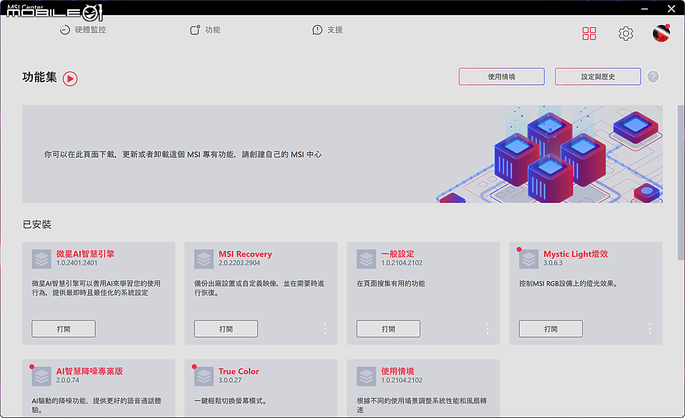Open the user profile avatar

(661, 33)
